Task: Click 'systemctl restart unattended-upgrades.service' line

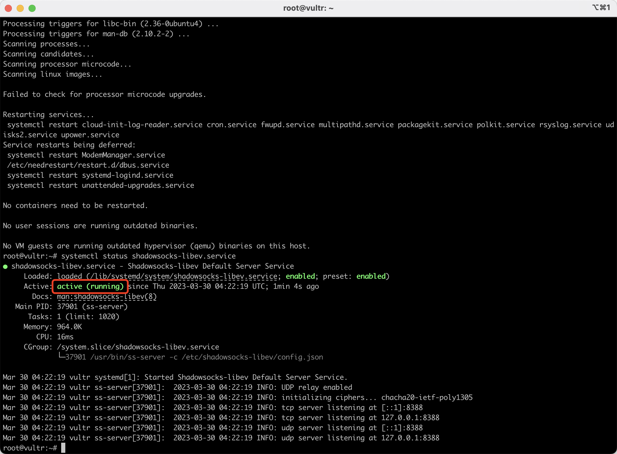Action: coord(101,185)
